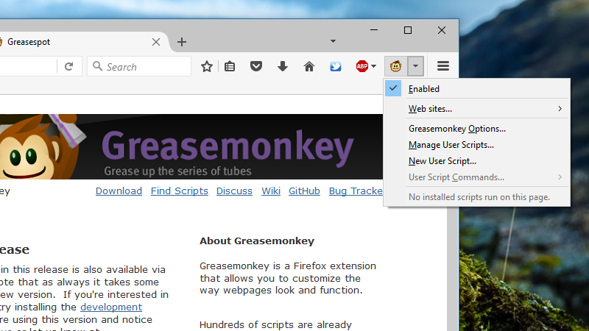The image size is (589, 331).
Task: Focus the Search input field
Action: [139, 66]
